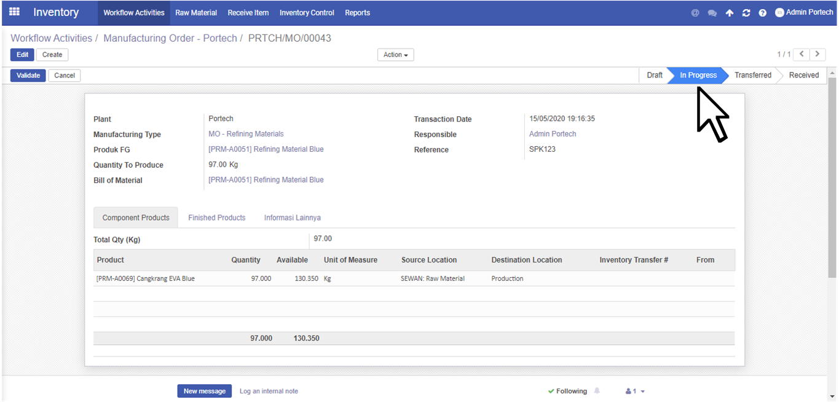
Task: Open the conversations chat icon
Action: [x=712, y=13]
